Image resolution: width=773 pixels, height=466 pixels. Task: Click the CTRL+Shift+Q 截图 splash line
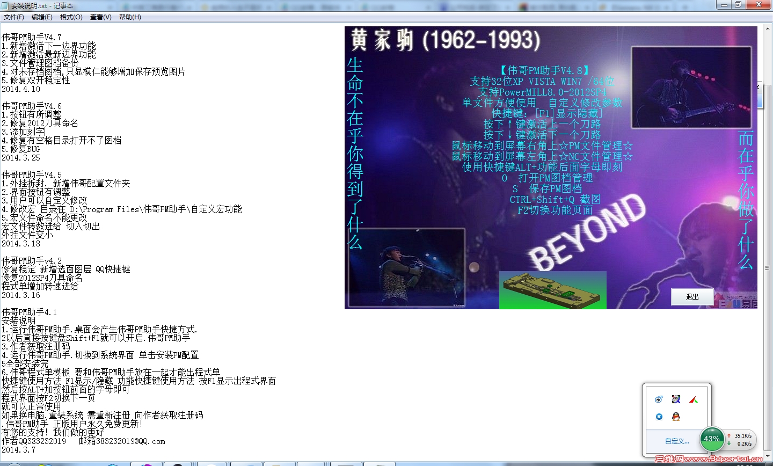pos(555,199)
